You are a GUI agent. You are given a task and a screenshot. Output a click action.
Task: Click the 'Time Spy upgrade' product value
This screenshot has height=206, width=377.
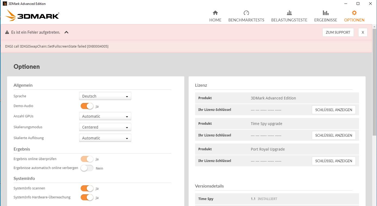pyautogui.click(x=266, y=124)
